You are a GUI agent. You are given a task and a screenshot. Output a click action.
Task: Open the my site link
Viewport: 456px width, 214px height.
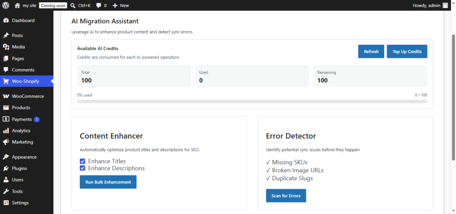coord(29,5)
